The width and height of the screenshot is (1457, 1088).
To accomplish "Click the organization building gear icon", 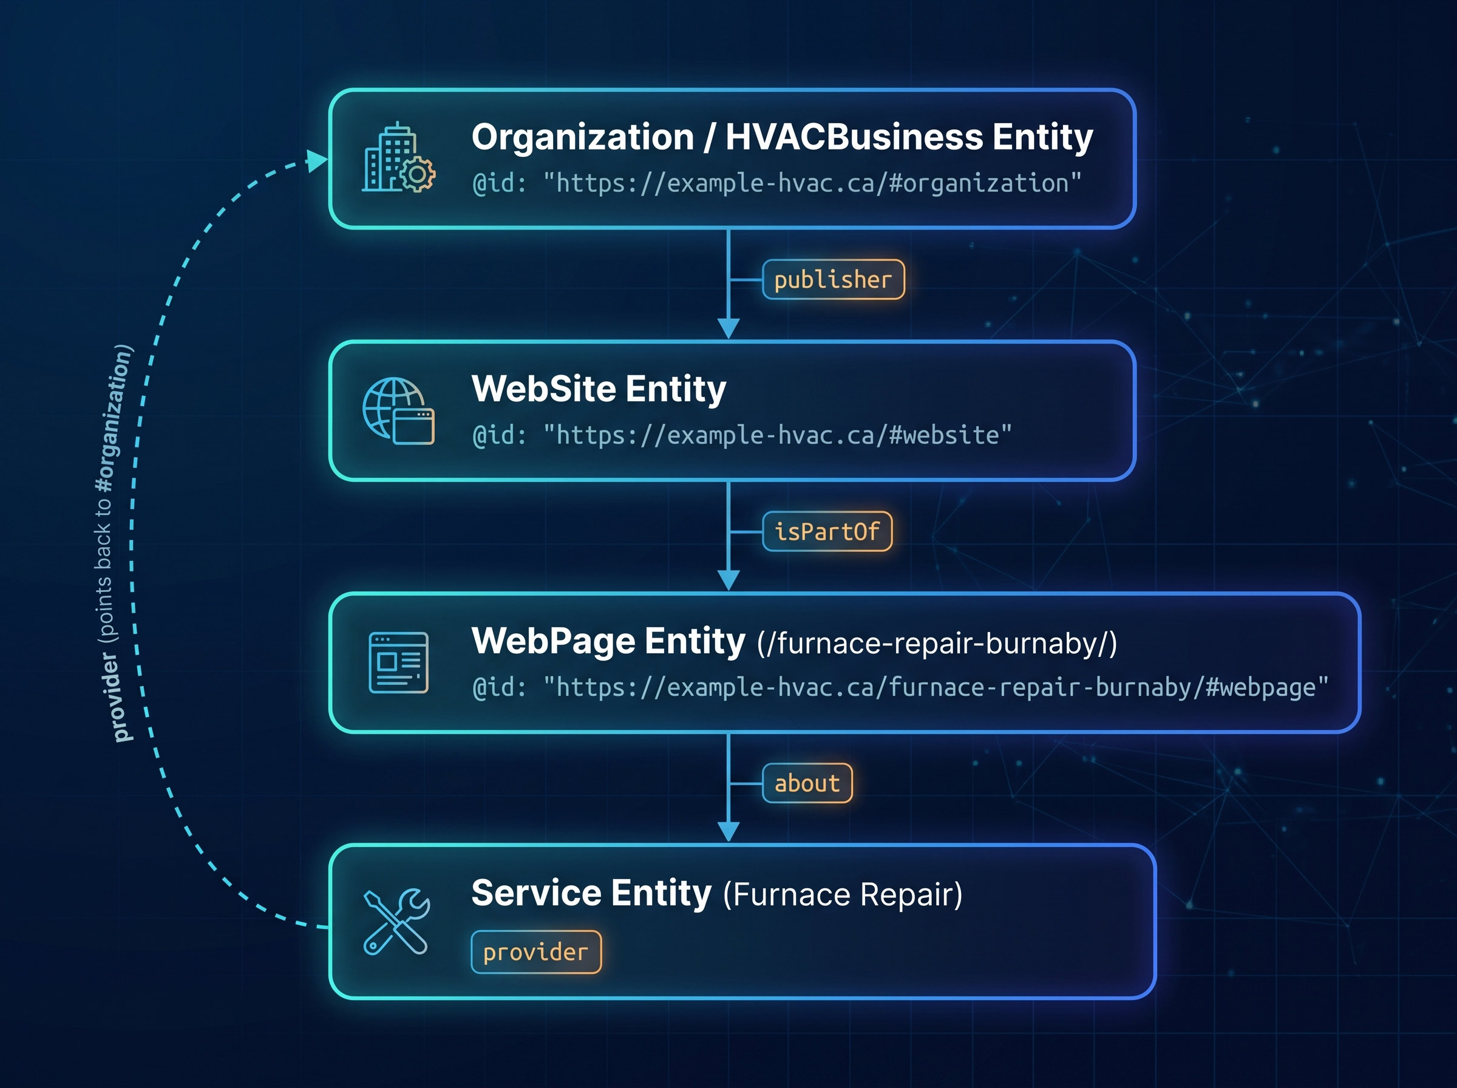I will (x=398, y=157).
